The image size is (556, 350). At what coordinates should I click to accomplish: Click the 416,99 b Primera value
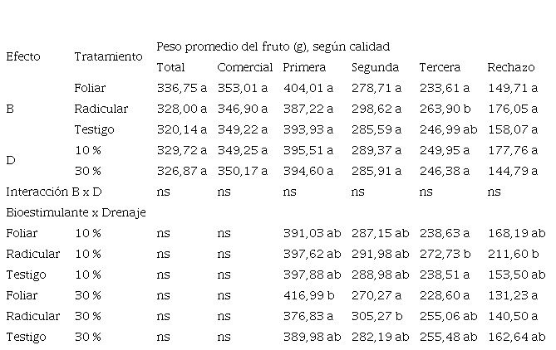click(x=308, y=295)
